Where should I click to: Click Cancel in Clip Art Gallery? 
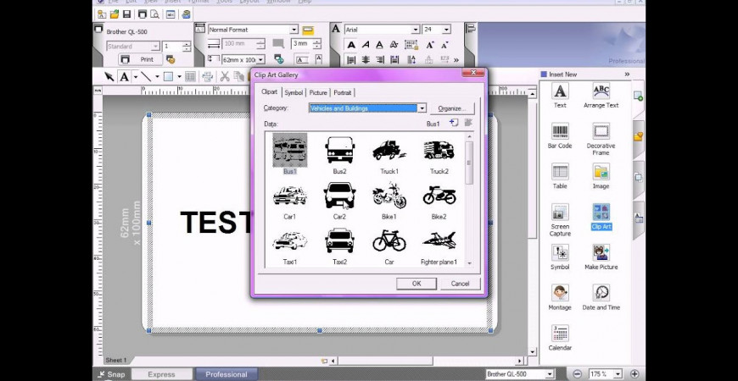460,284
